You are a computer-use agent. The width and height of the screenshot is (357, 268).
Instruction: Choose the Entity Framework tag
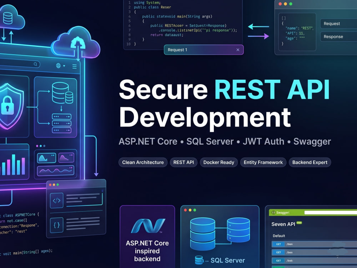263,162
